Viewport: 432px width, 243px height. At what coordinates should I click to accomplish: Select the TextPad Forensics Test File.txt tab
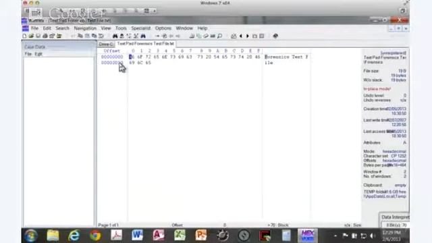click(146, 43)
